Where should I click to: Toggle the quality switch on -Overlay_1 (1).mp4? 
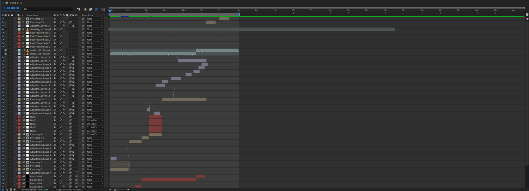[x=61, y=29]
